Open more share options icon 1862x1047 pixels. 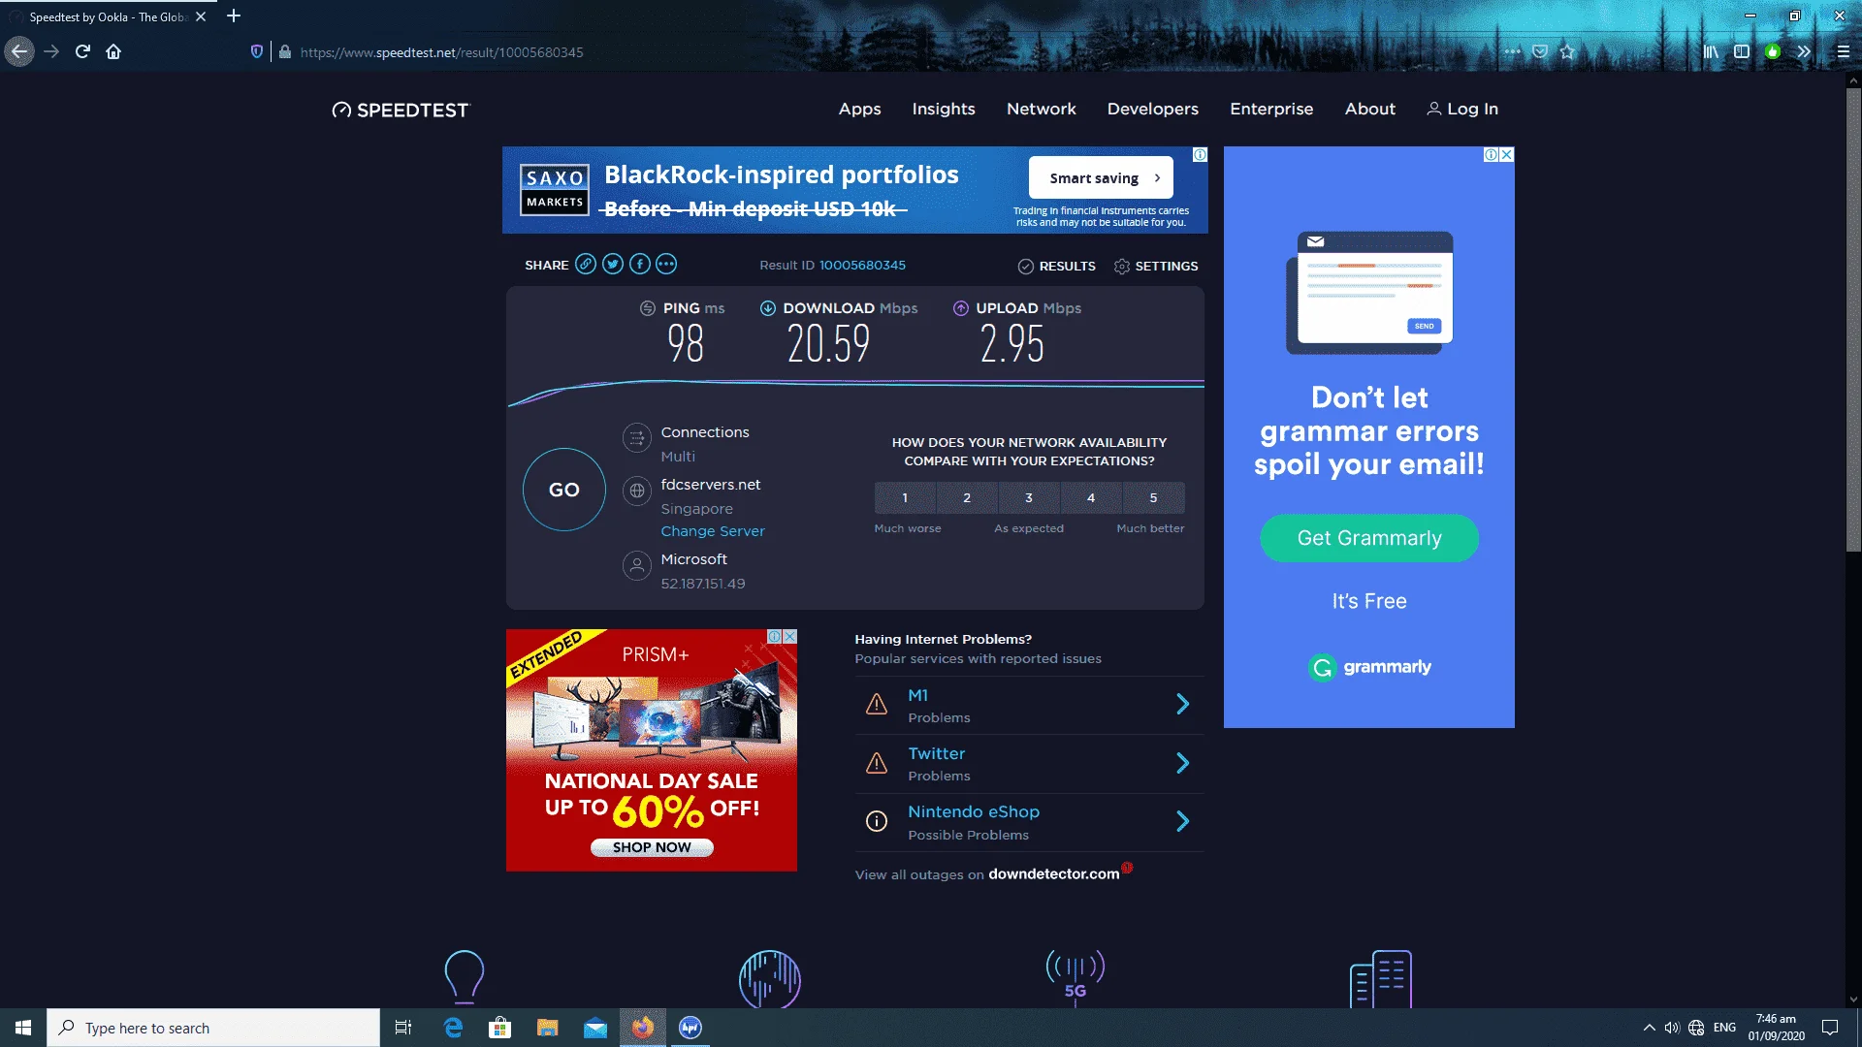coord(666,265)
